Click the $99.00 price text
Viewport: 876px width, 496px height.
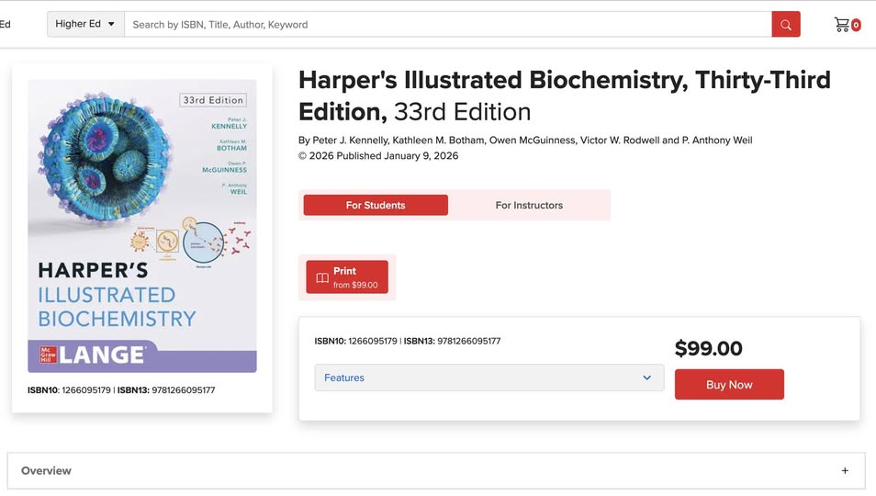[x=708, y=349]
